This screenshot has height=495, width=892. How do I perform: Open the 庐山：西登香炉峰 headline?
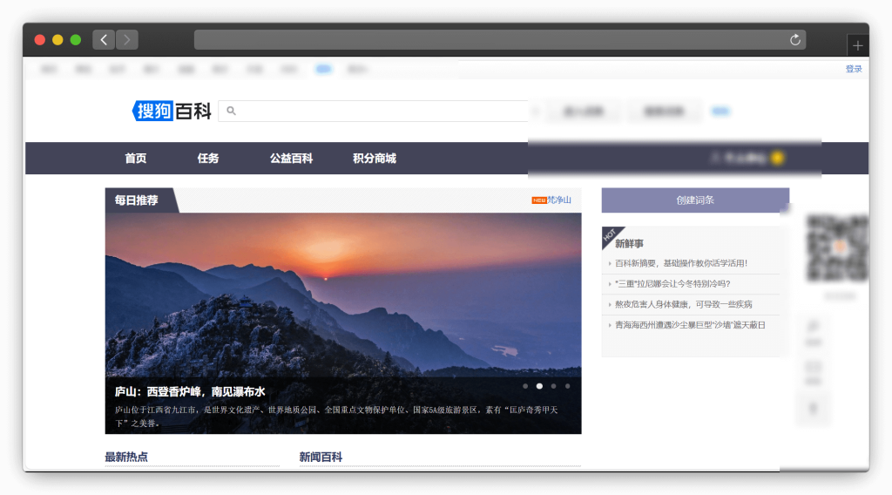[x=190, y=392]
